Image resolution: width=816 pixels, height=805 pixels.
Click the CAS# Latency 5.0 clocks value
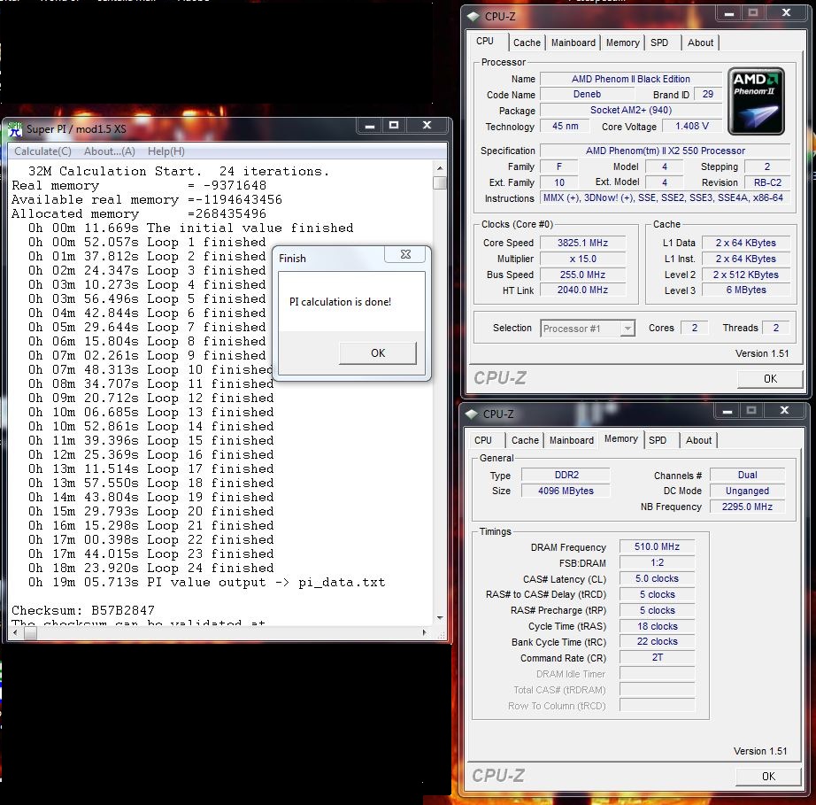(657, 578)
